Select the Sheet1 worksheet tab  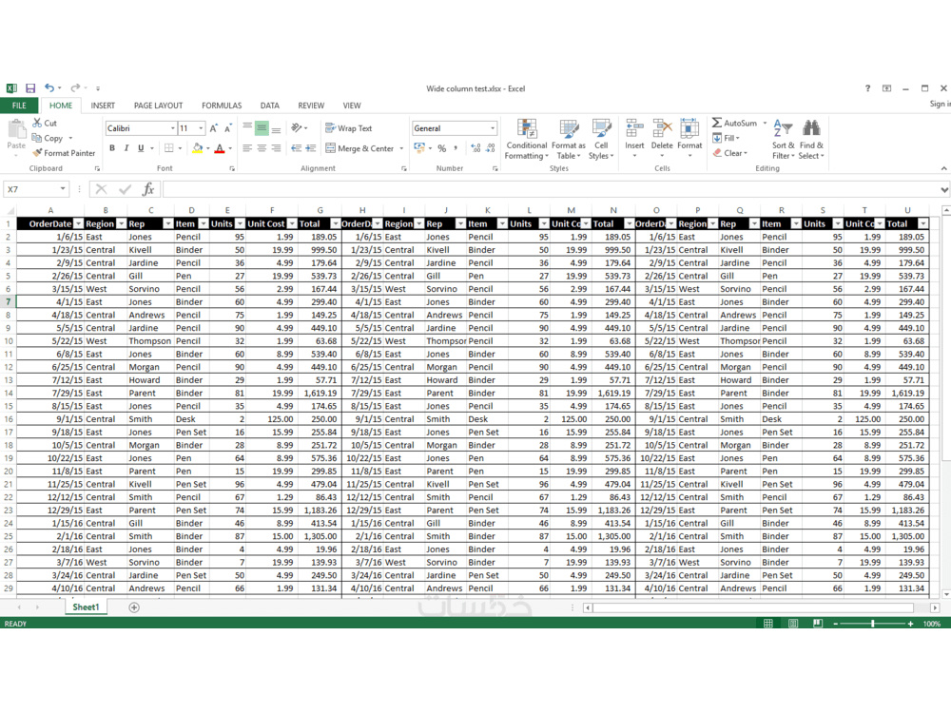pos(86,607)
